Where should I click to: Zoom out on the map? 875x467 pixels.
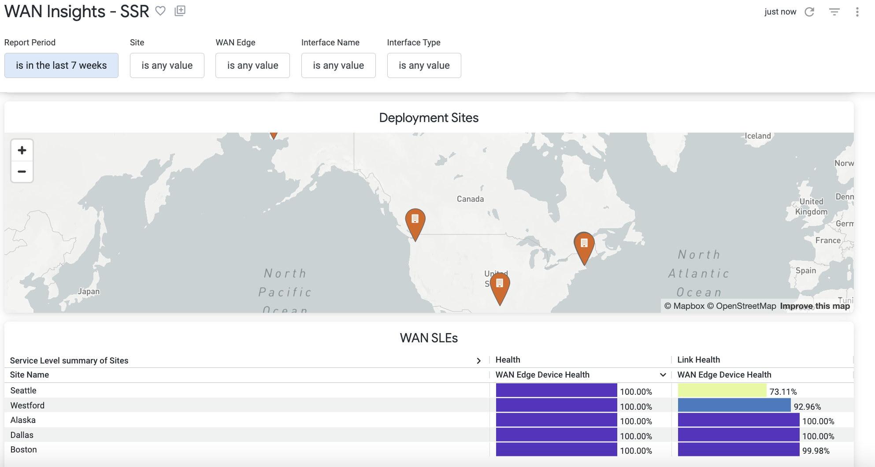pos(22,171)
